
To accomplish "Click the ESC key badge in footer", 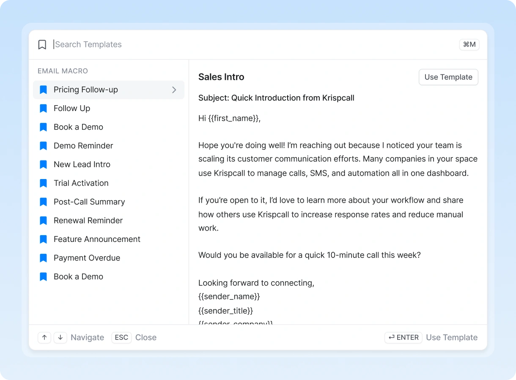I will click(121, 337).
